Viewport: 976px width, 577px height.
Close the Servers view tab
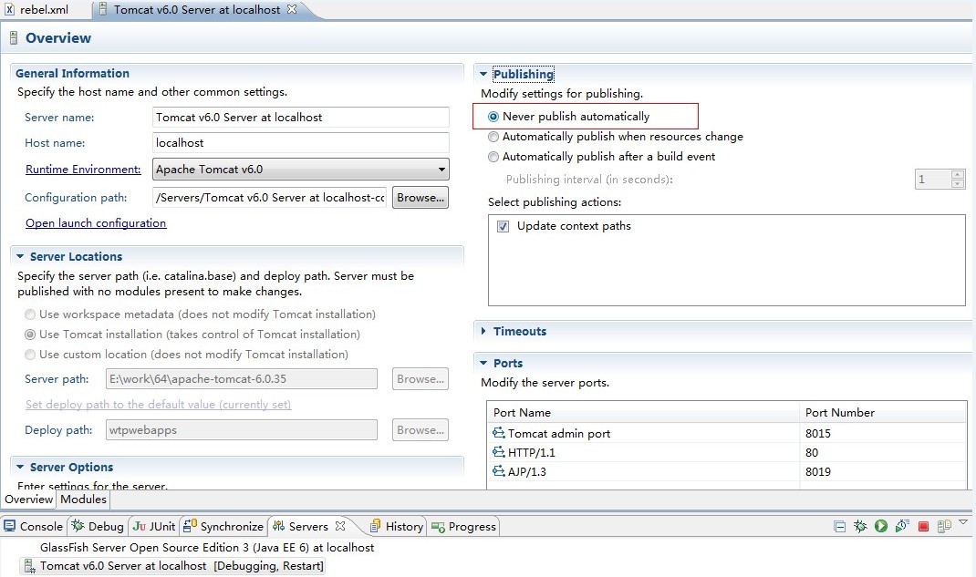point(340,526)
